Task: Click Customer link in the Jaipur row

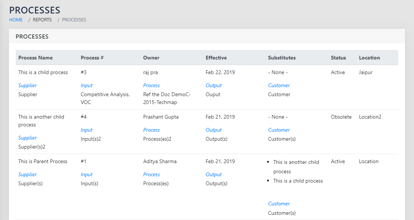Action: click(x=279, y=85)
